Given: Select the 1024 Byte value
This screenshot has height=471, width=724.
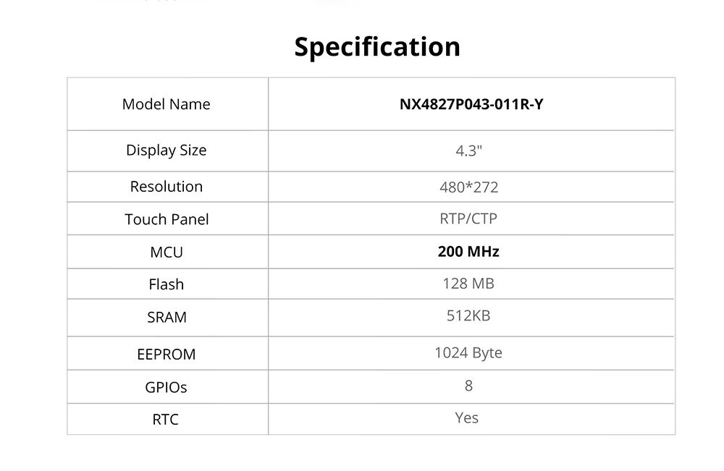Looking at the screenshot, I should click(x=468, y=353).
